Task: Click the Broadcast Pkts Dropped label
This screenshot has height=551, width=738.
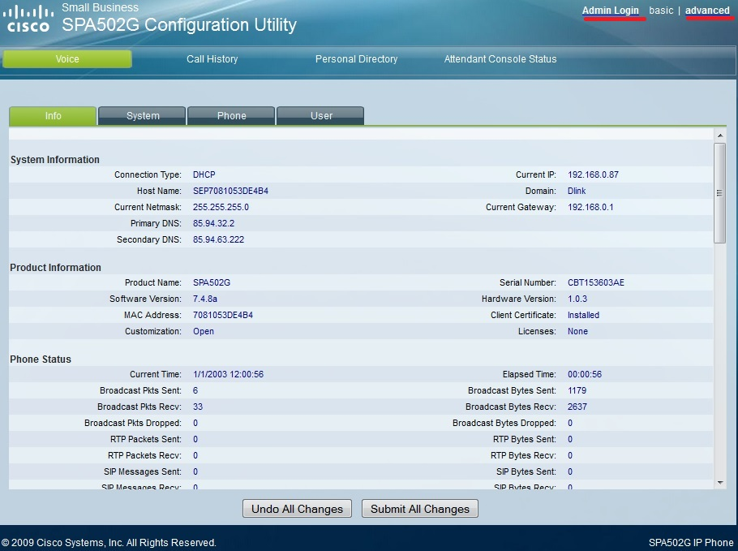Action: tap(133, 423)
